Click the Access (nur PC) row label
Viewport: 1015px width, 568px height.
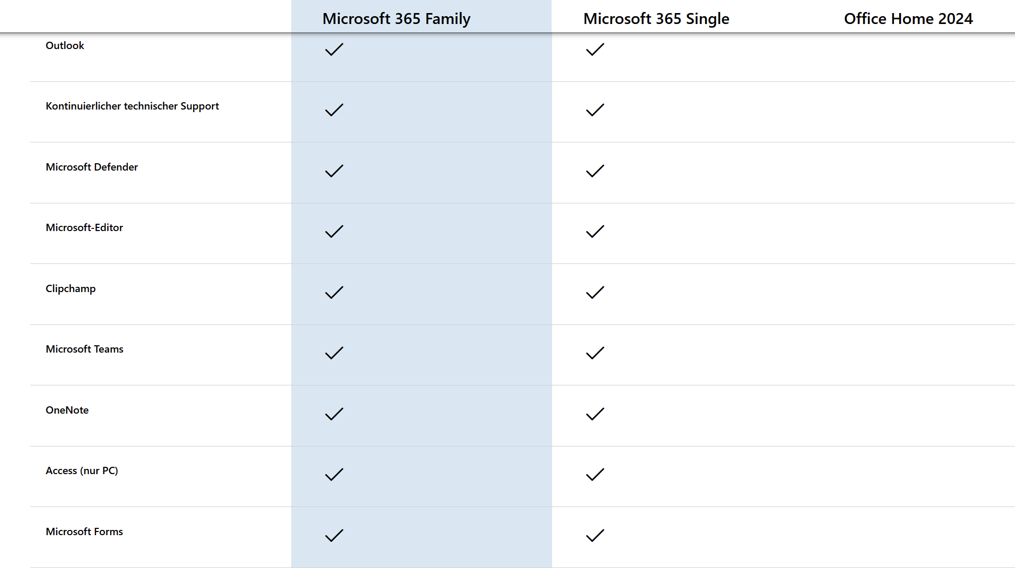coord(82,470)
